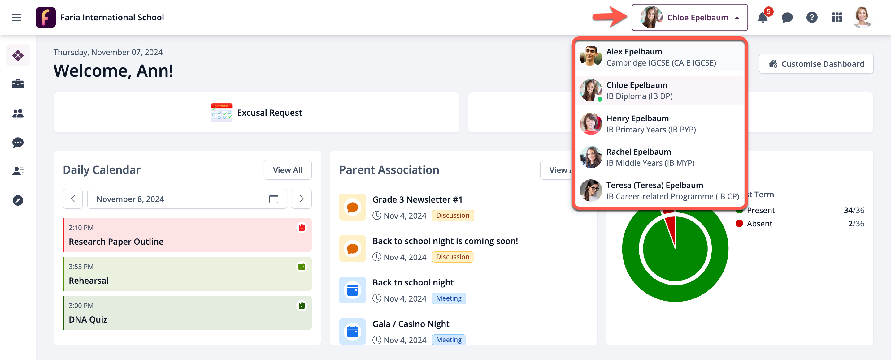The width and height of the screenshot is (891, 360).
Task: Click Customise Dashboard button
Action: (x=816, y=64)
